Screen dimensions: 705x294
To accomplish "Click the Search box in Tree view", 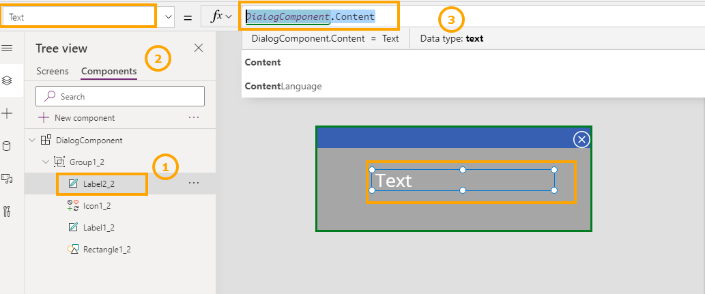I will 120,96.
